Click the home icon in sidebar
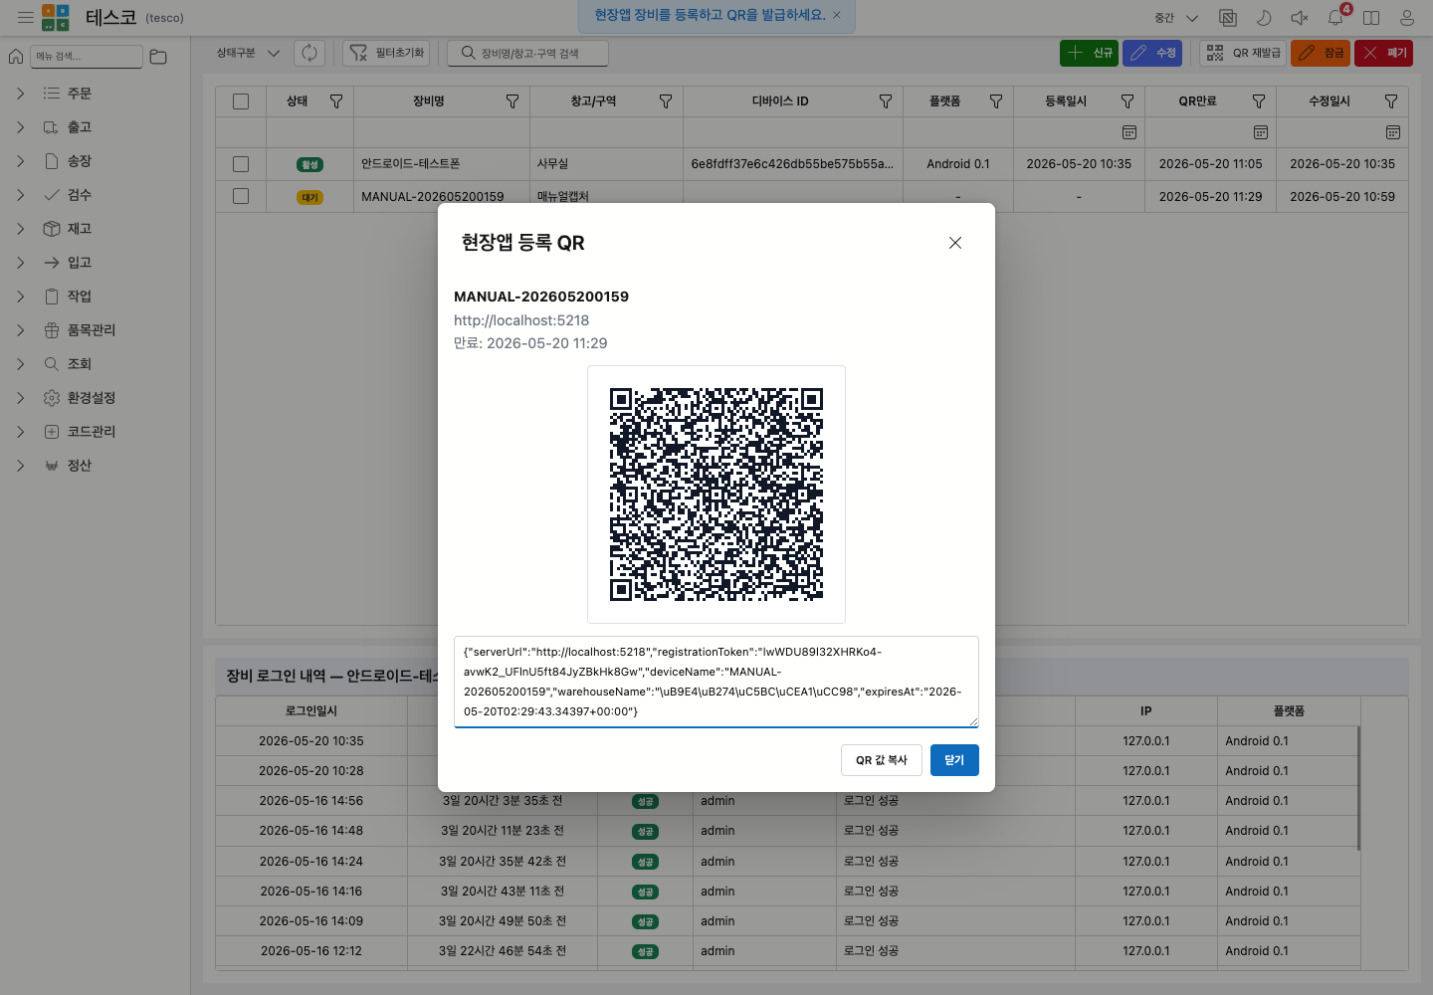This screenshot has width=1433, height=995. [16, 57]
